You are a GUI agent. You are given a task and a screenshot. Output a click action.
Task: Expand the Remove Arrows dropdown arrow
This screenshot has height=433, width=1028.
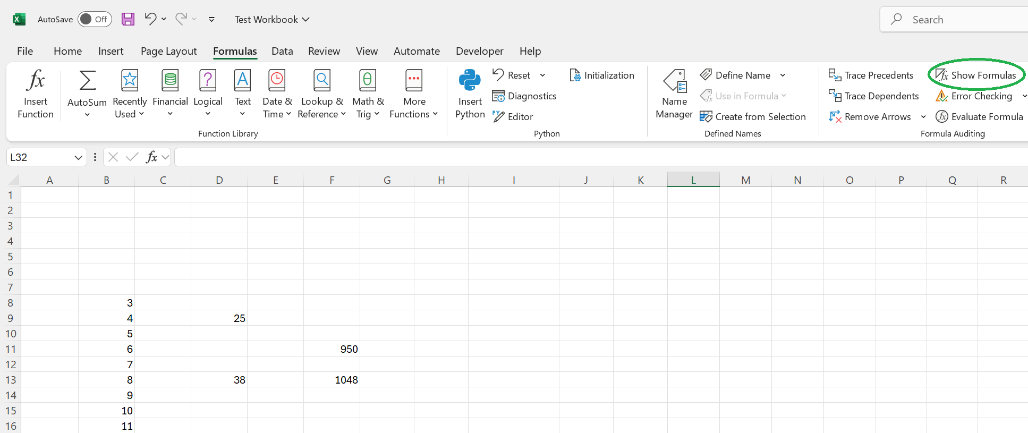click(923, 117)
